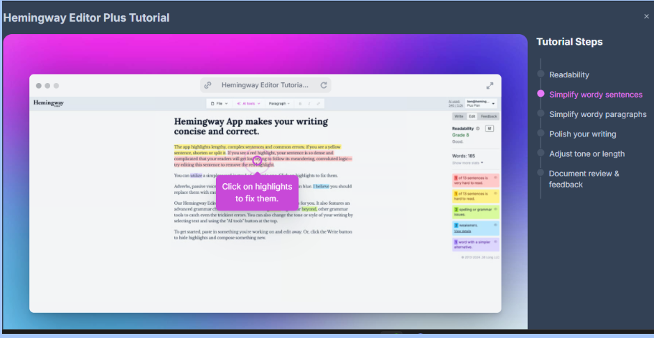Click the readability grade settings icon
Viewport: 654px width, 338px height.
(490, 128)
